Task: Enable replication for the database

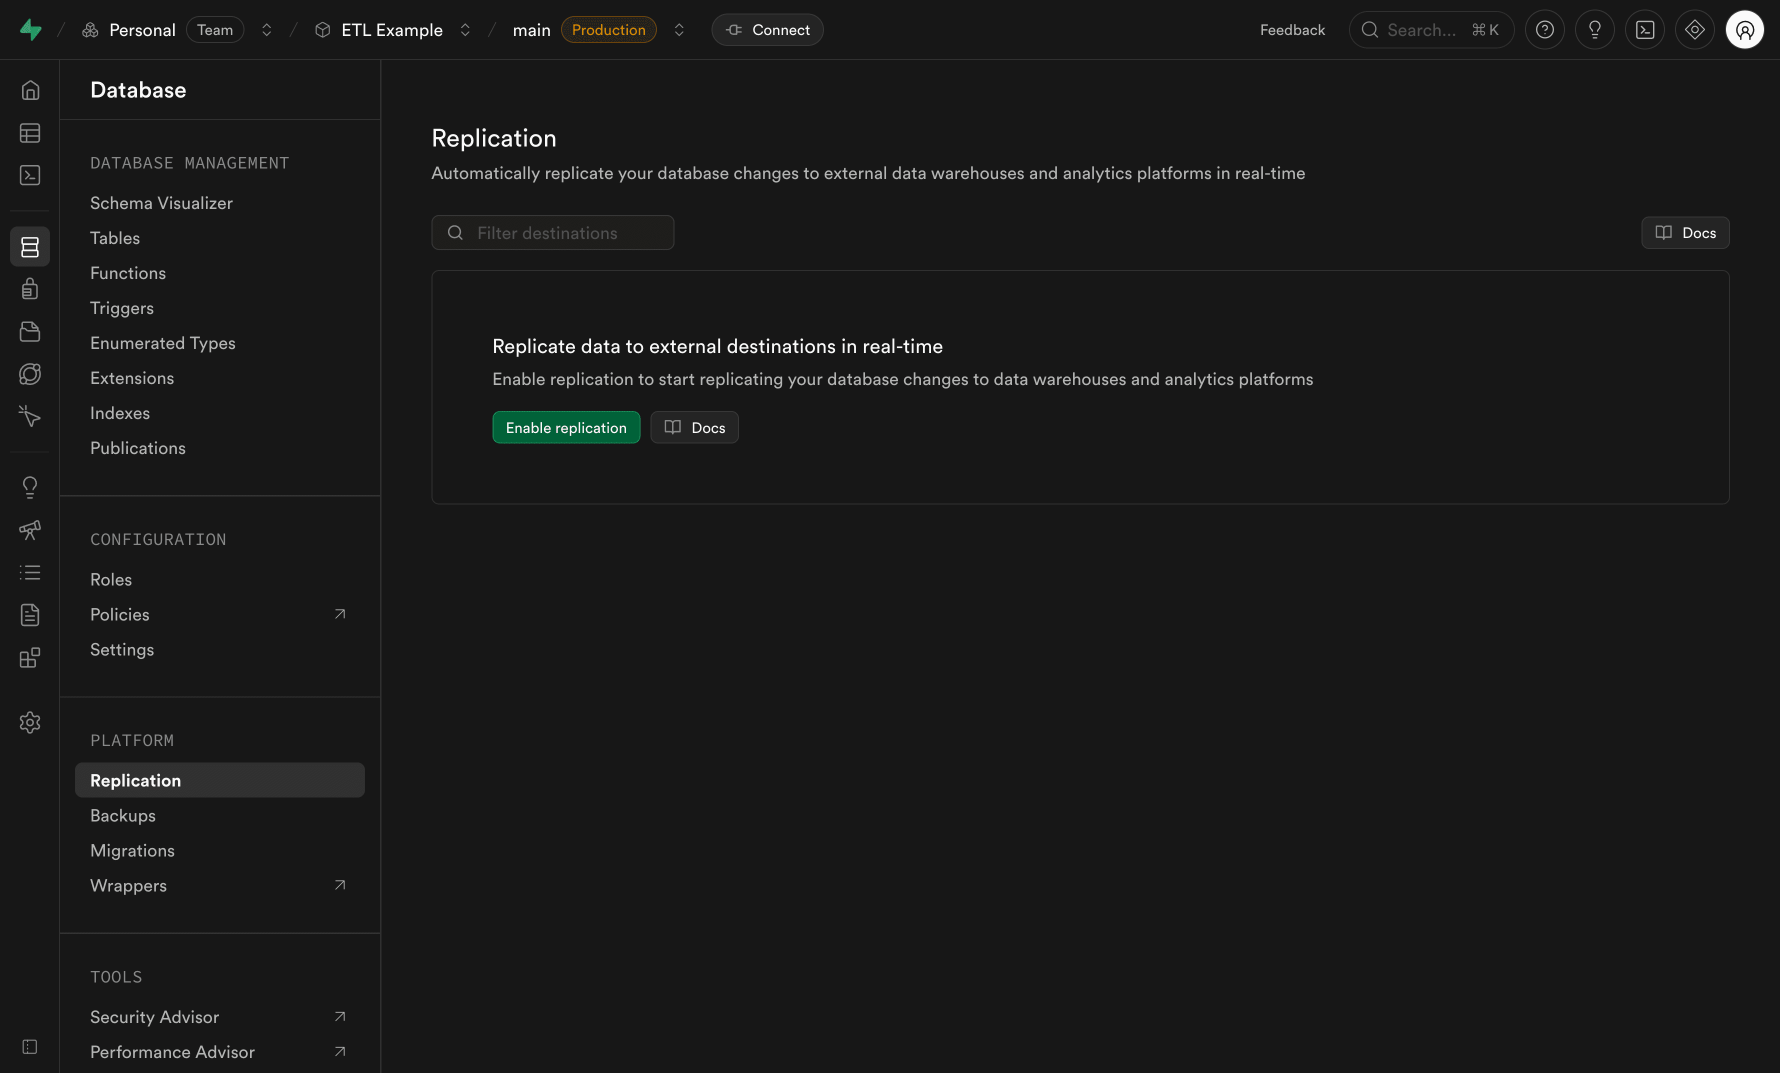Action: coord(565,427)
